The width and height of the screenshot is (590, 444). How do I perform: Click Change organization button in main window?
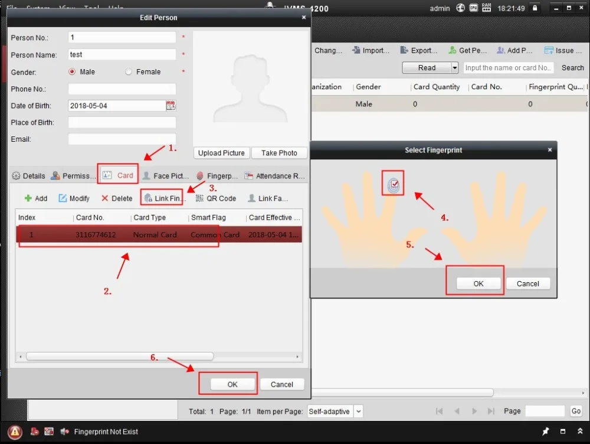[x=328, y=50]
